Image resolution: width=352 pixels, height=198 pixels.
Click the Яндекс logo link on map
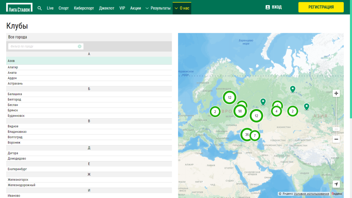click(337, 194)
